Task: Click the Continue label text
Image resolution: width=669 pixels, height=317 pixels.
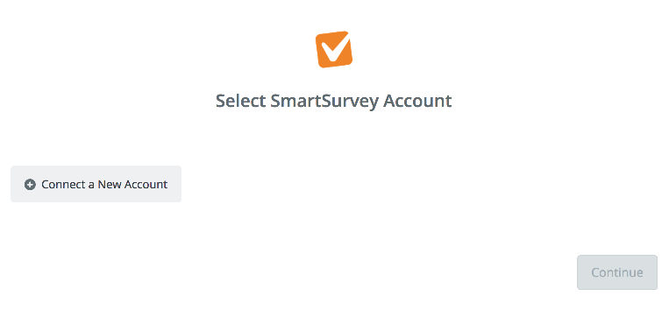Action: click(x=617, y=272)
